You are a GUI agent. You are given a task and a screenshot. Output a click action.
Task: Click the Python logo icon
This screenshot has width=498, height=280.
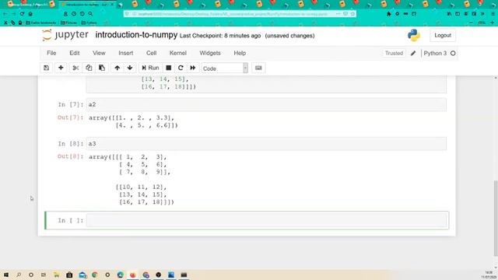(x=414, y=35)
